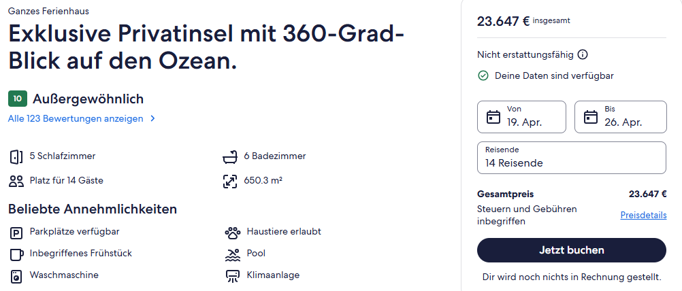Viewport: 682px width, 291px height.
Task: Open the Preisdetails link
Action: coord(643,215)
